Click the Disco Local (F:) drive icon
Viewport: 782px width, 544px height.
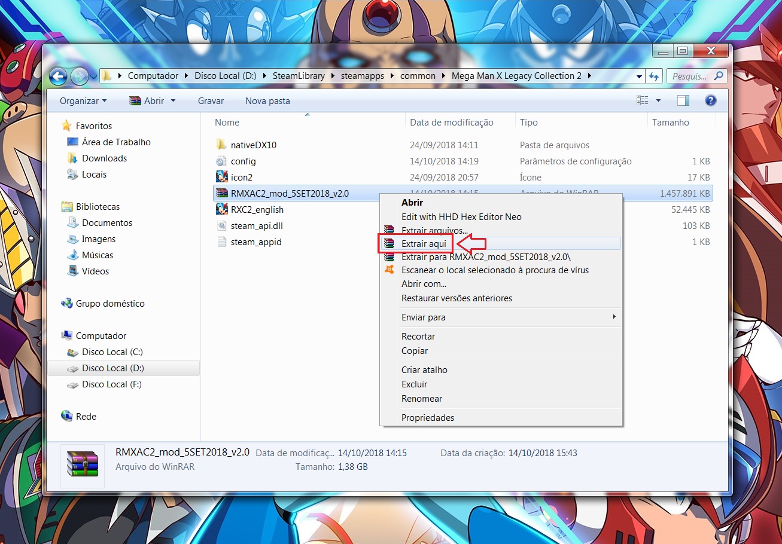(72, 384)
